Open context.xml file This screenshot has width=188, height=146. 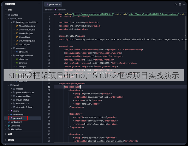(16, 122)
